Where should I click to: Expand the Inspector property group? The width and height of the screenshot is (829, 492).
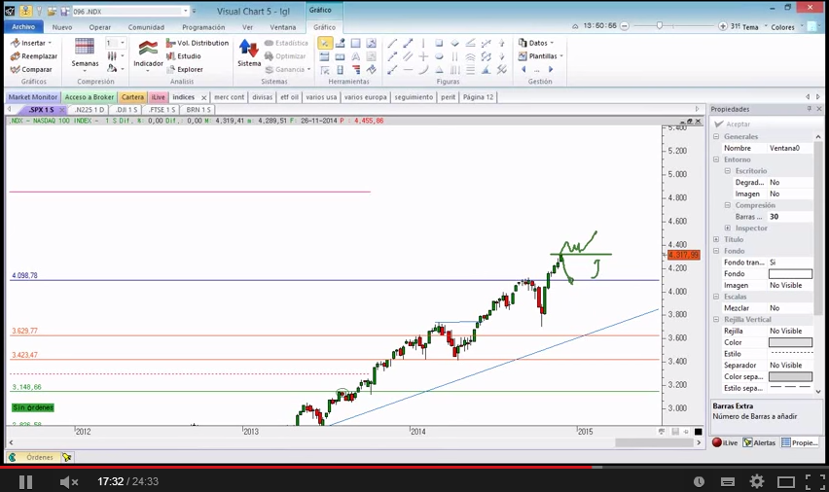pyautogui.click(x=728, y=228)
